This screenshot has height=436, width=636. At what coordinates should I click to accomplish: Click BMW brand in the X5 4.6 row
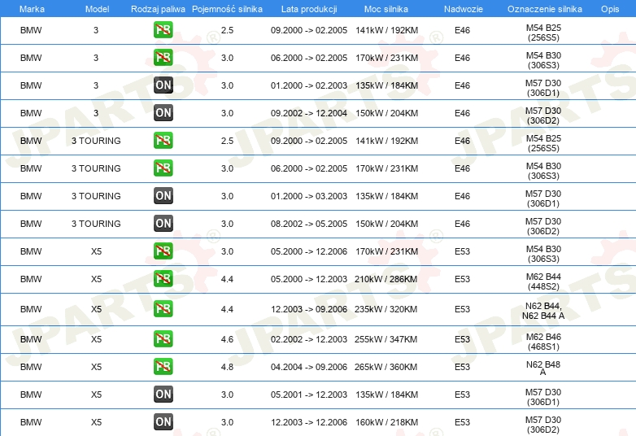click(x=31, y=338)
